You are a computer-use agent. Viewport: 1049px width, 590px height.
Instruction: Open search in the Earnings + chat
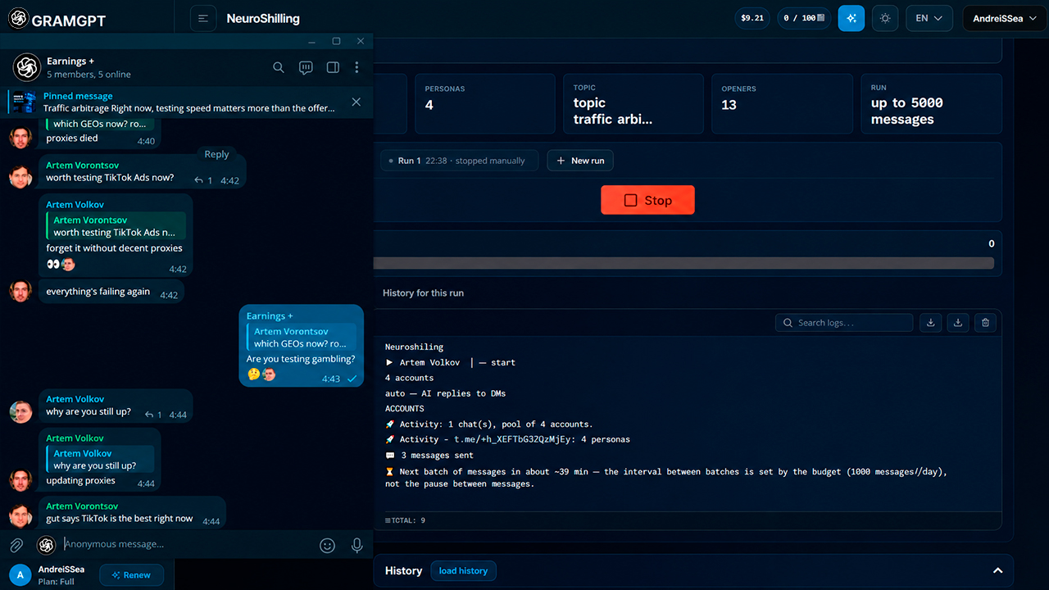coord(279,67)
